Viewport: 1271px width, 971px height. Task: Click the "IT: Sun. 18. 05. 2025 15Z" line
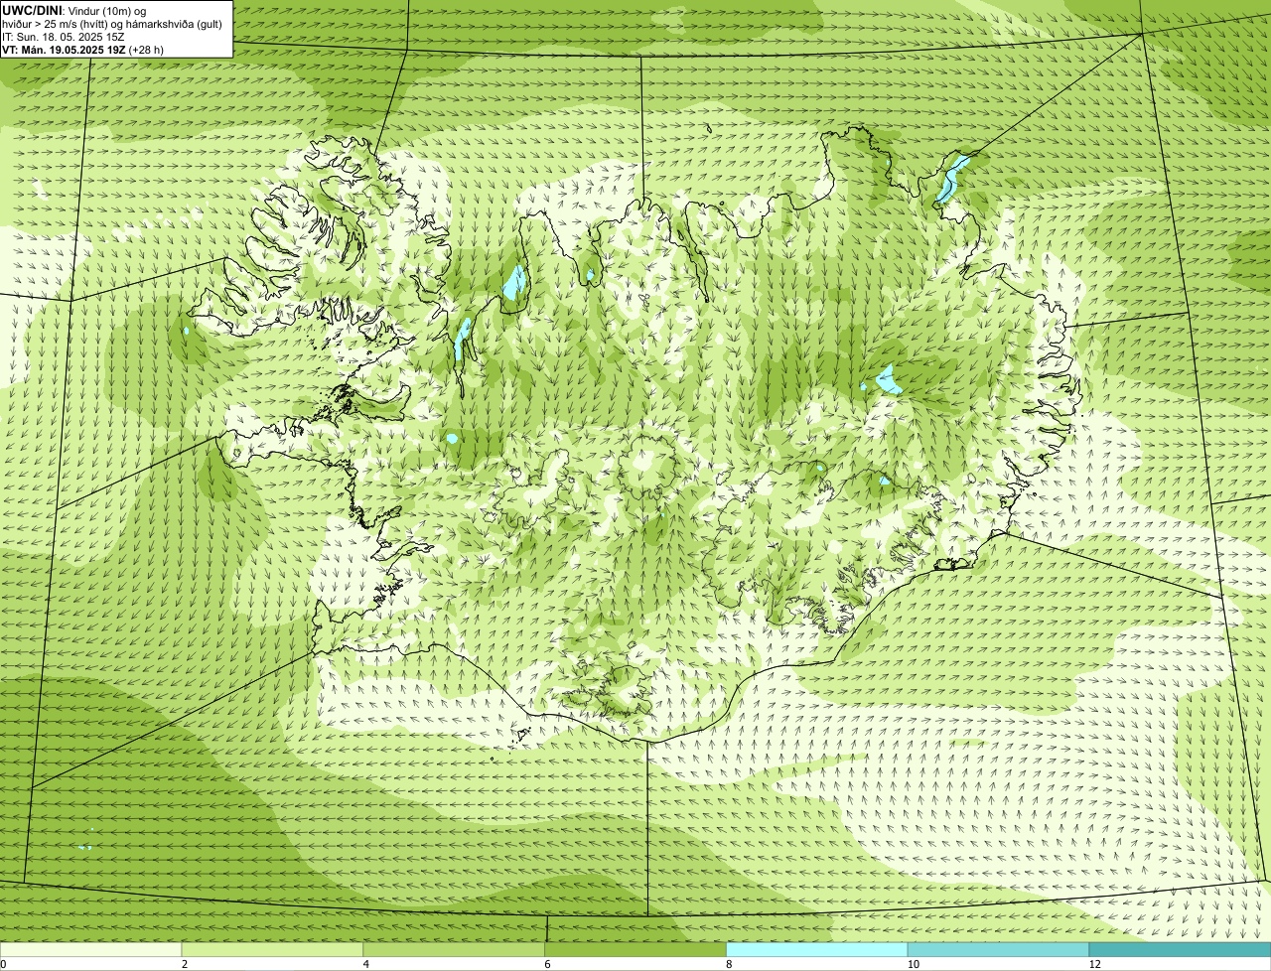coord(63,36)
